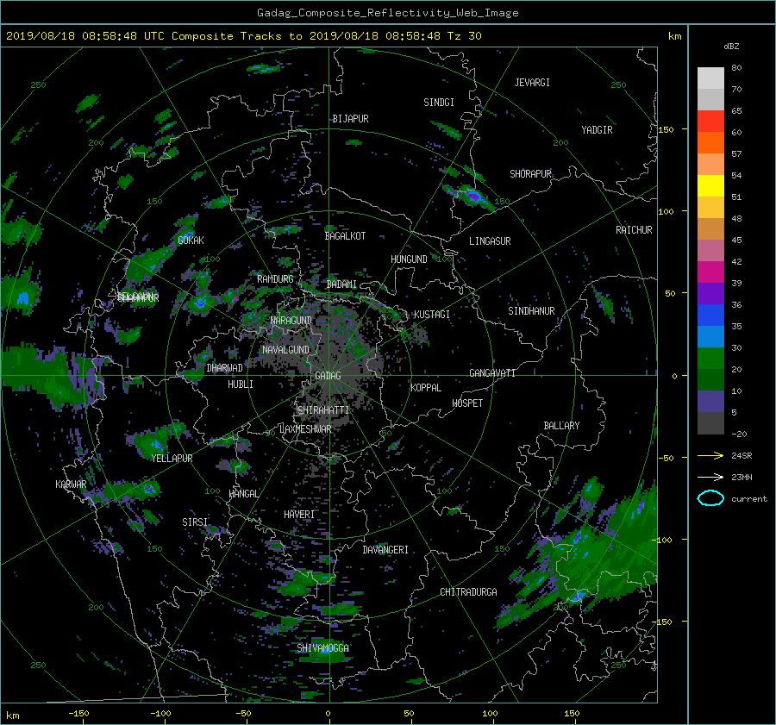The width and height of the screenshot is (776, 725).
Task: Click the HAVERI city label
Action: point(299,515)
